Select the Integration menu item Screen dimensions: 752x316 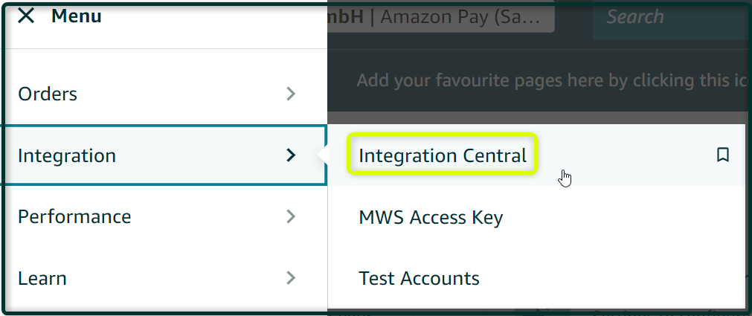pyautogui.click(x=164, y=155)
